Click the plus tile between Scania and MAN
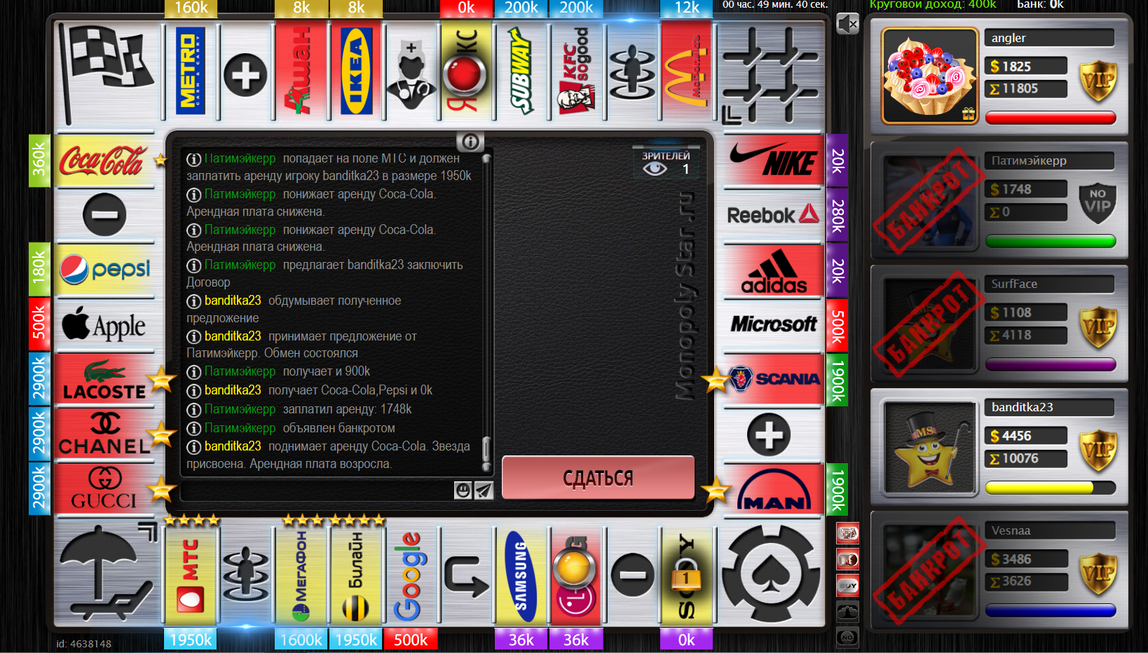Image resolution: width=1148 pixels, height=653 pixels. click(769, 434)
